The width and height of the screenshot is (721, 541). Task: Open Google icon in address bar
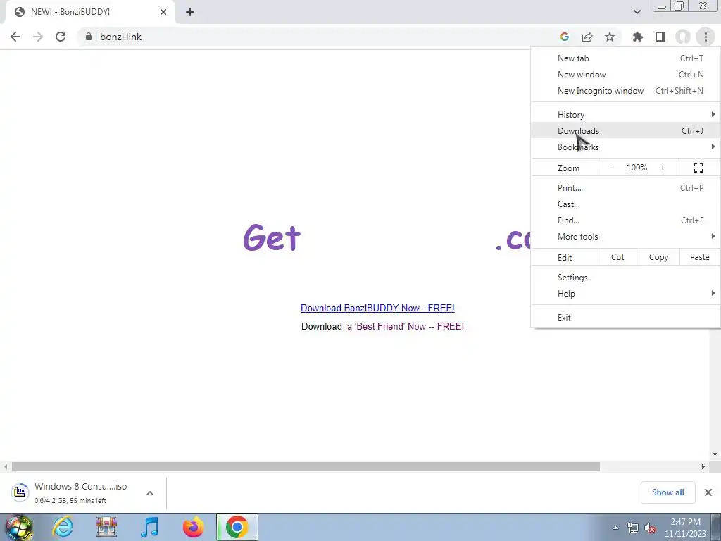[564, 37]
